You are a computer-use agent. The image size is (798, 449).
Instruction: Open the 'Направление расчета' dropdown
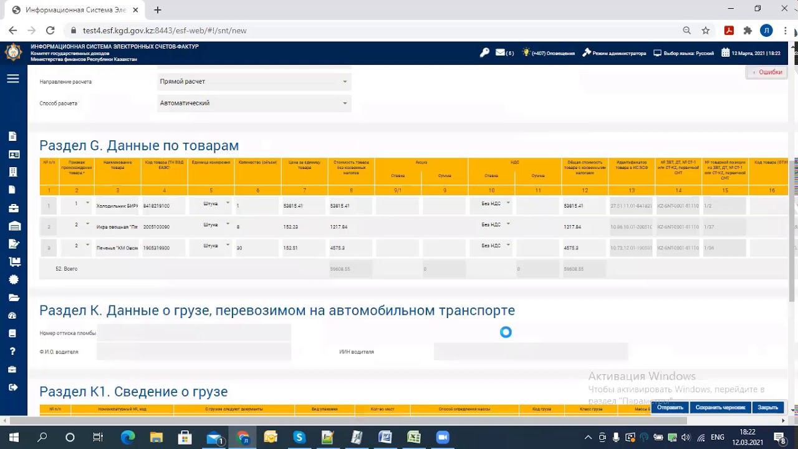(254, 82)
